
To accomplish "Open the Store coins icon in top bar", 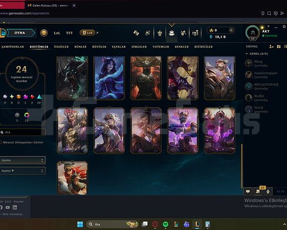I will [195, 33].
